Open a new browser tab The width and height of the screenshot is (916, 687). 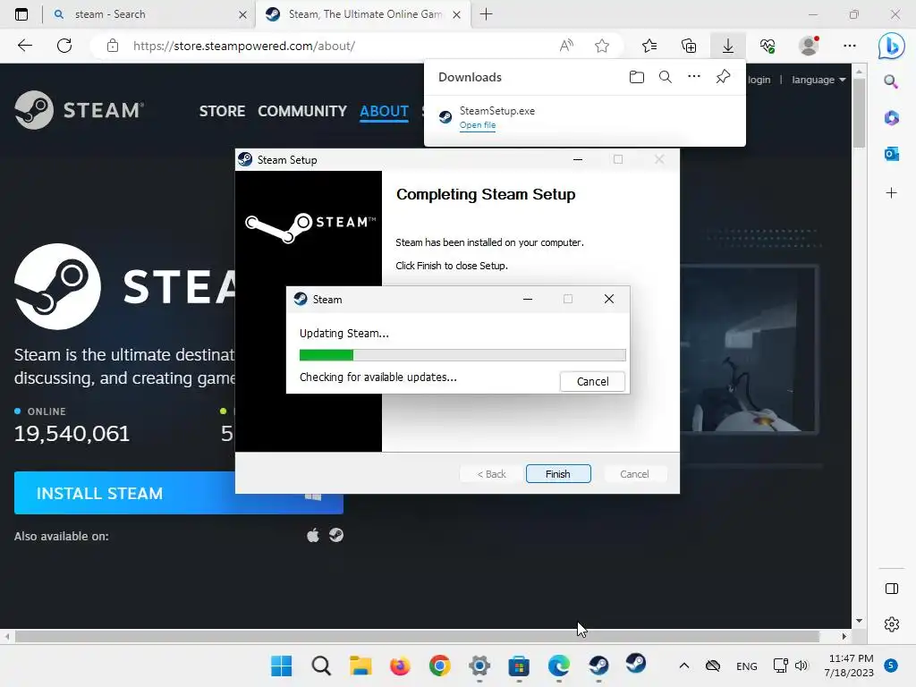point(486,14)
